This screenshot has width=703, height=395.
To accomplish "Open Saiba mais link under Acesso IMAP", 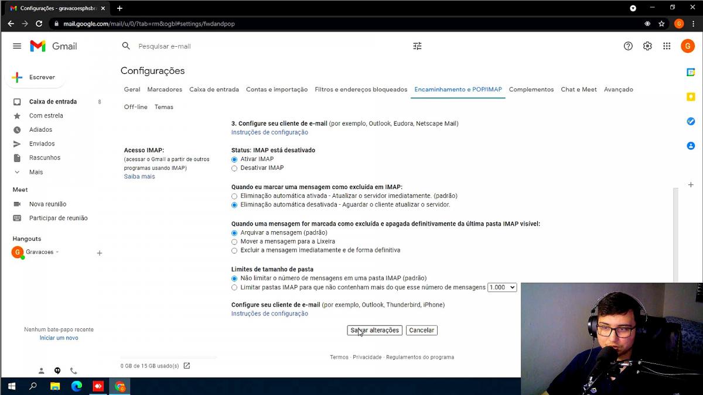I will point(139,176).
